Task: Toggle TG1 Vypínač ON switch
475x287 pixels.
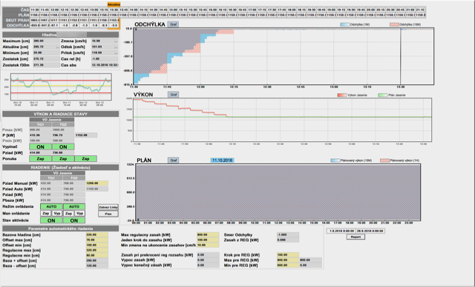Action: [x=40, y=147]
